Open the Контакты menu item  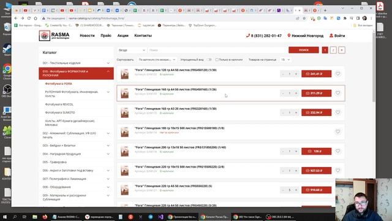pyautogui.click(x=143, y=36)
